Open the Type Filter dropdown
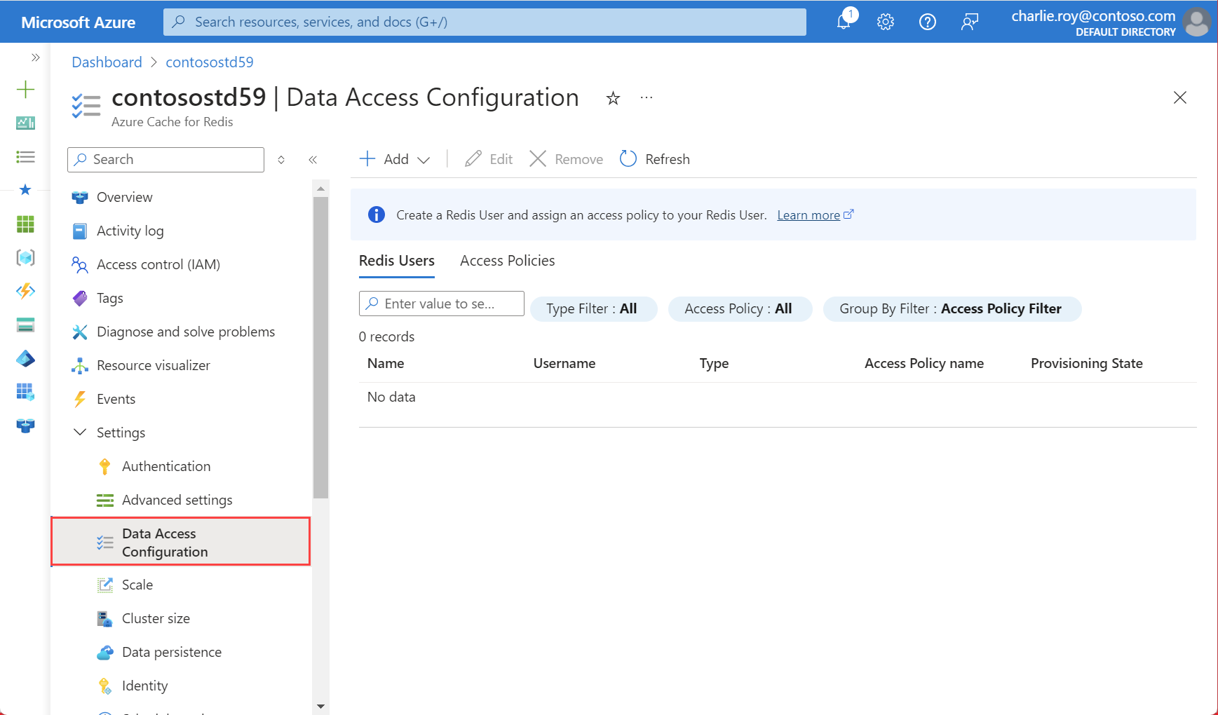 [593, 308]
